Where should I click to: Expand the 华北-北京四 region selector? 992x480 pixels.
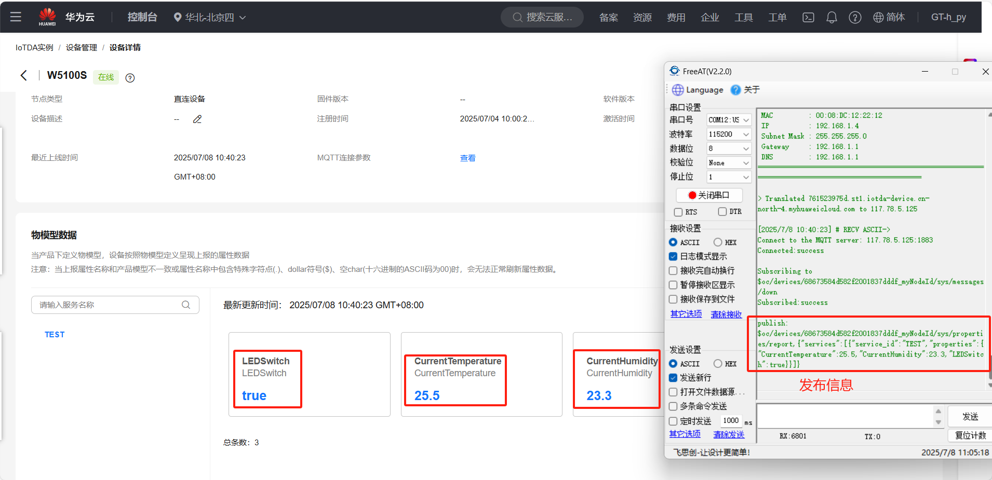pyautogui.click(x=210, y=17)
